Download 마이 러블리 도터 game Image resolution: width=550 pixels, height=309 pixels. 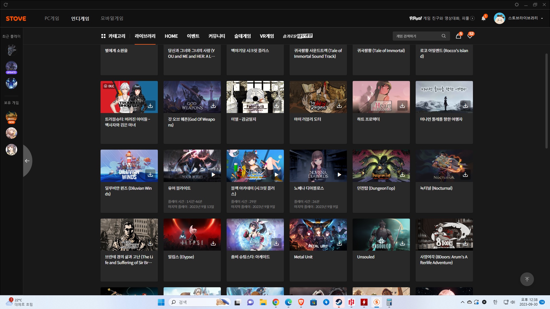[339, 106]
